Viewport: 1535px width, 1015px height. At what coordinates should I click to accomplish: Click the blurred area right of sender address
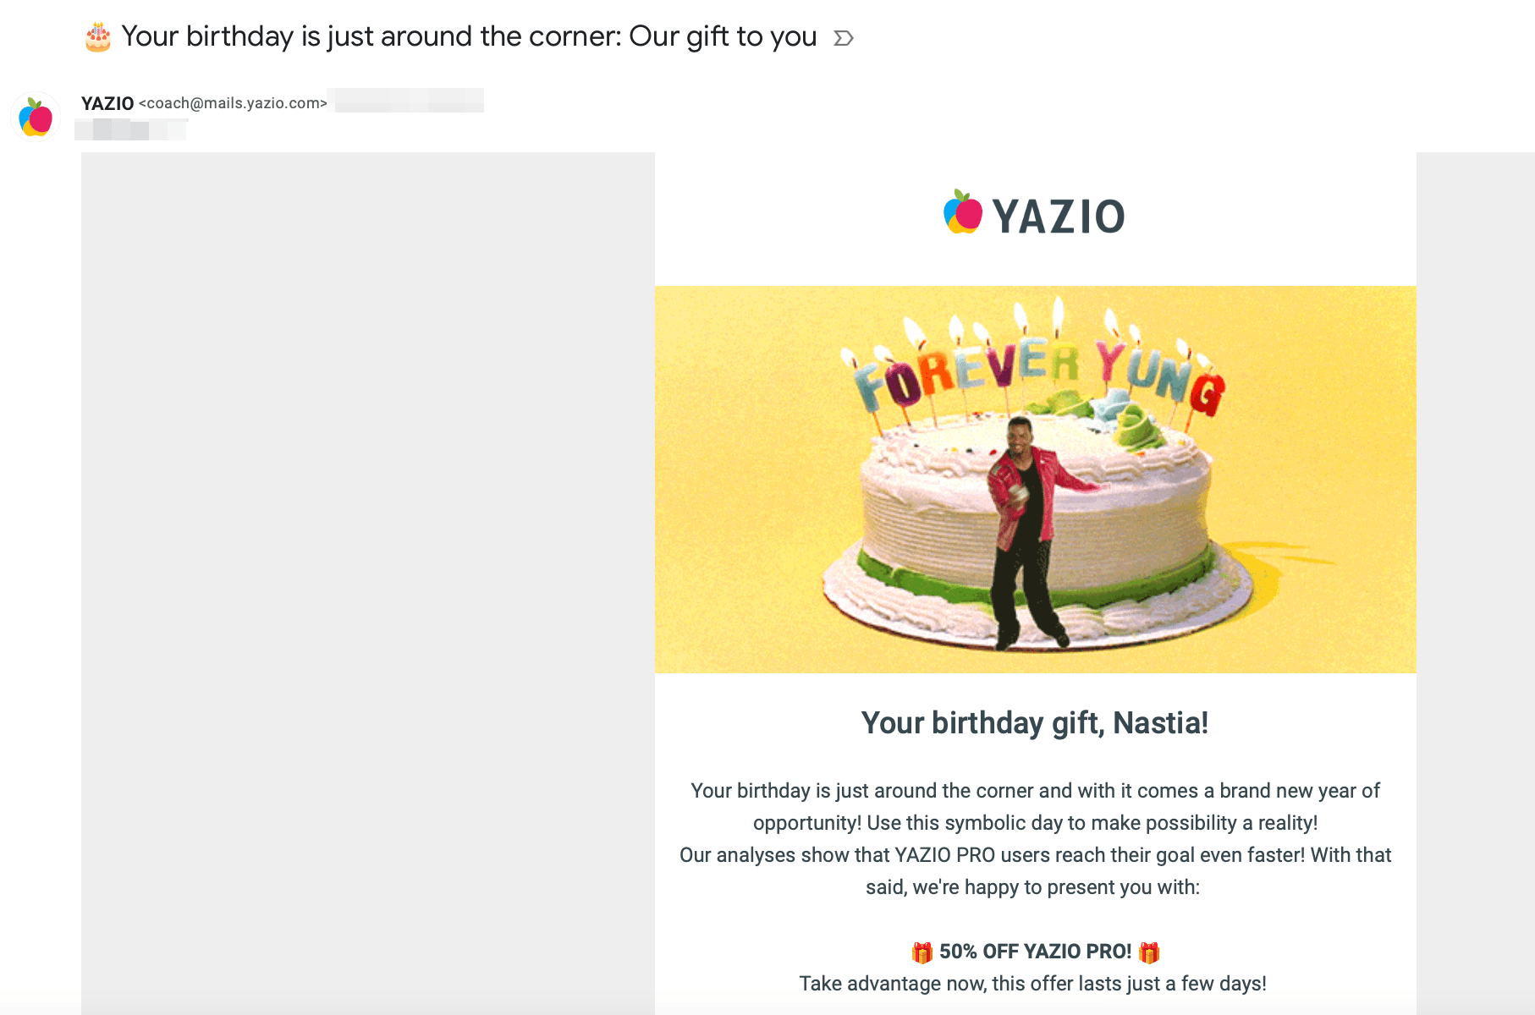410,101
